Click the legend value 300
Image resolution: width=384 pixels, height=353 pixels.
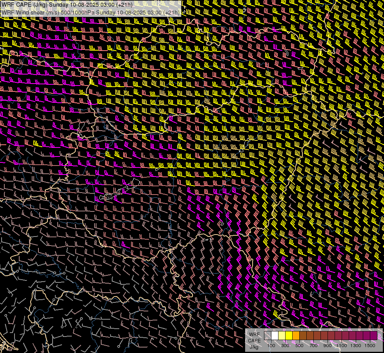point(285,346)
